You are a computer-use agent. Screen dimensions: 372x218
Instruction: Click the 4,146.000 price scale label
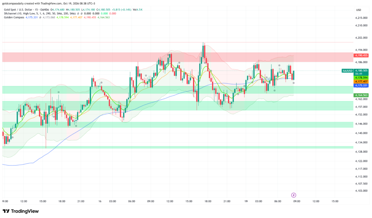click(361, 124)
